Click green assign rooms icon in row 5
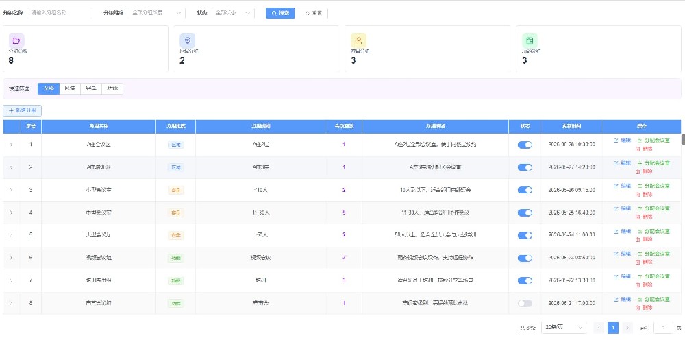685x340 pixels. click(x=640, y=231)
